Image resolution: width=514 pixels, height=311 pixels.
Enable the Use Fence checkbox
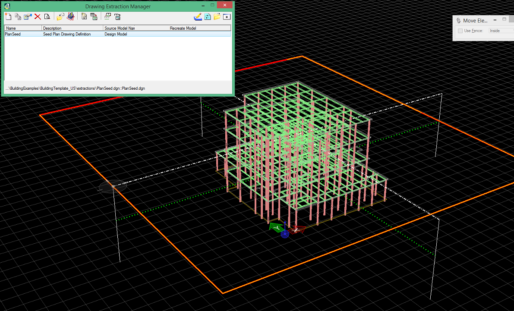pos(460,31)
